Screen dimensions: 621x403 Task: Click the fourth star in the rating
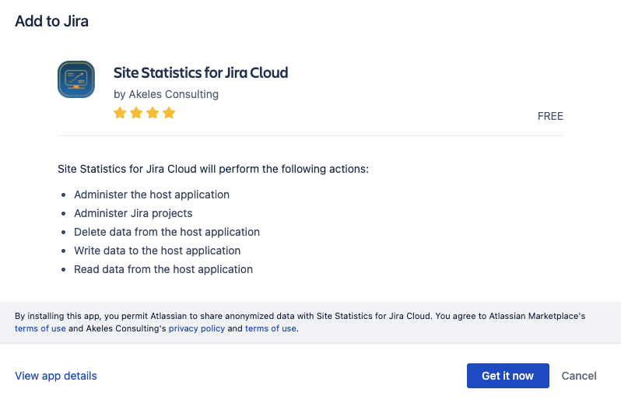pyautogui.click(x=169, y=114)
